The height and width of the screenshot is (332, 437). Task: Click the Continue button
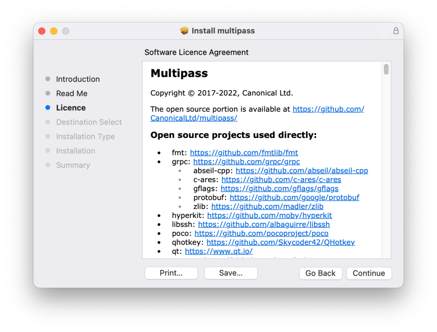click(369, 273)
